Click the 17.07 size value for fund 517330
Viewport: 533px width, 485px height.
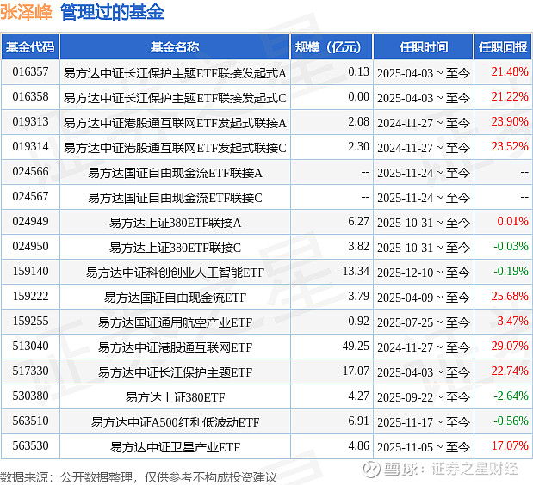356,371
